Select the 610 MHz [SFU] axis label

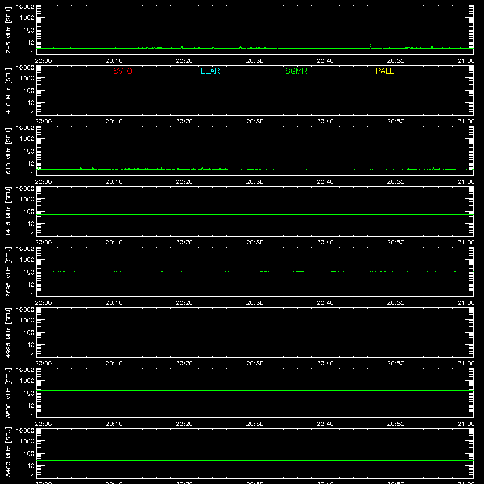pyautogui.click(x=8, y=151)
